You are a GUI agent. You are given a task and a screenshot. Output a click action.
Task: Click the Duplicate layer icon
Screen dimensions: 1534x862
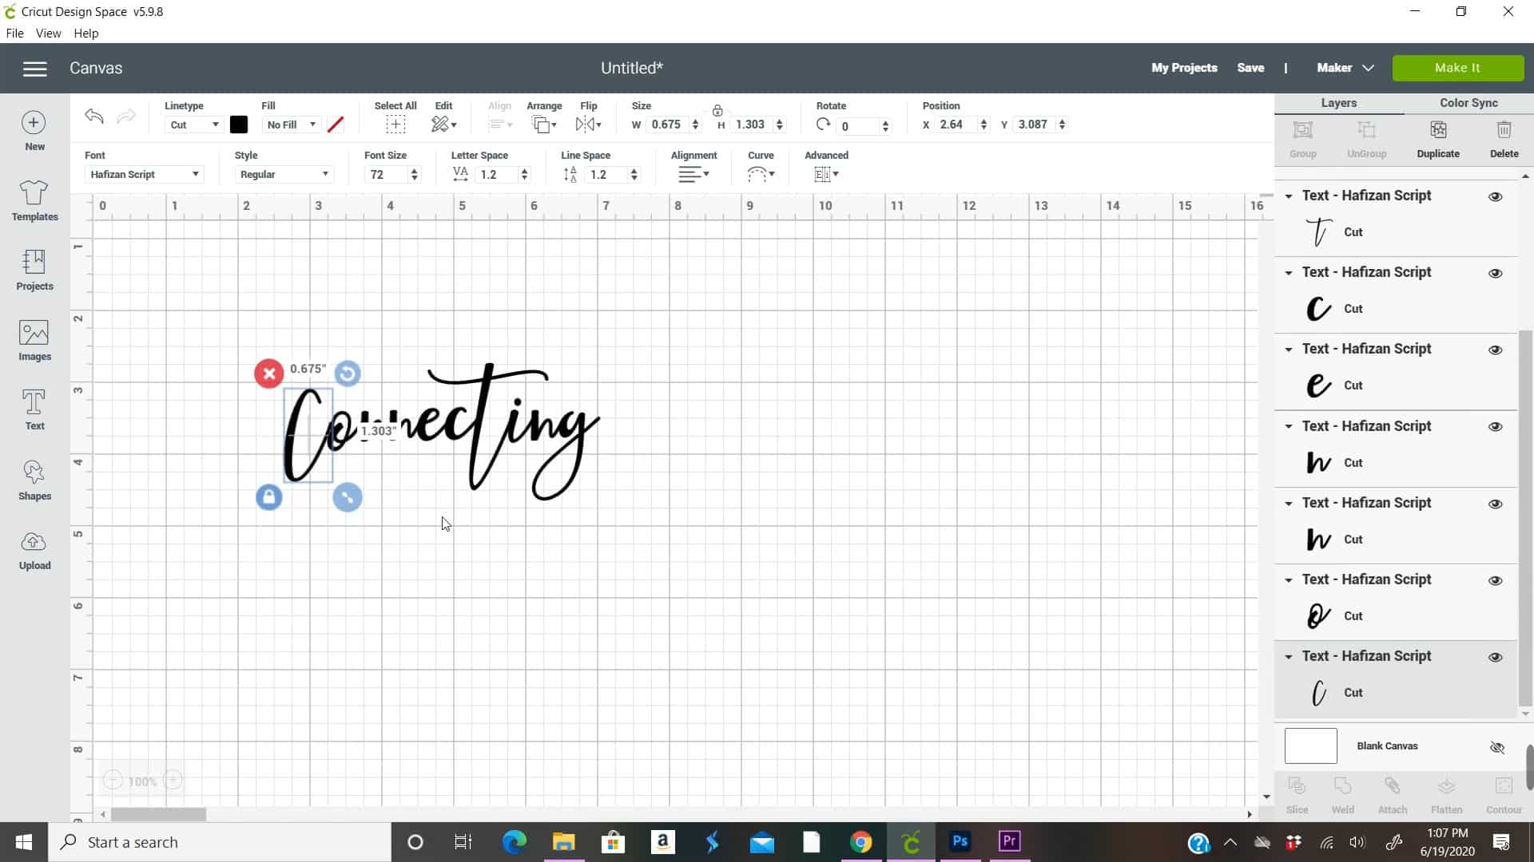click(1438, 129)
